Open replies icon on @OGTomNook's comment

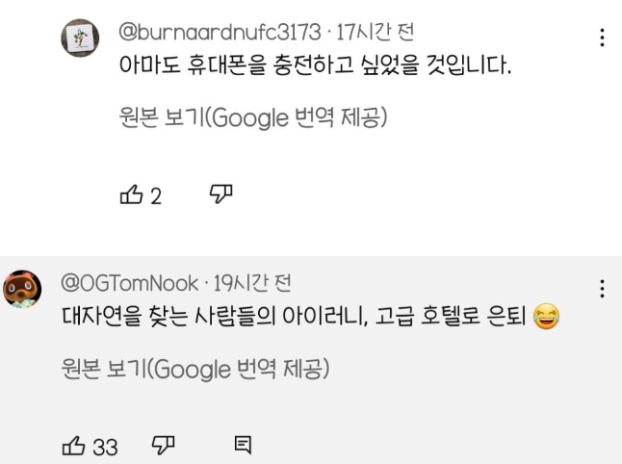(x=244, y=445)
